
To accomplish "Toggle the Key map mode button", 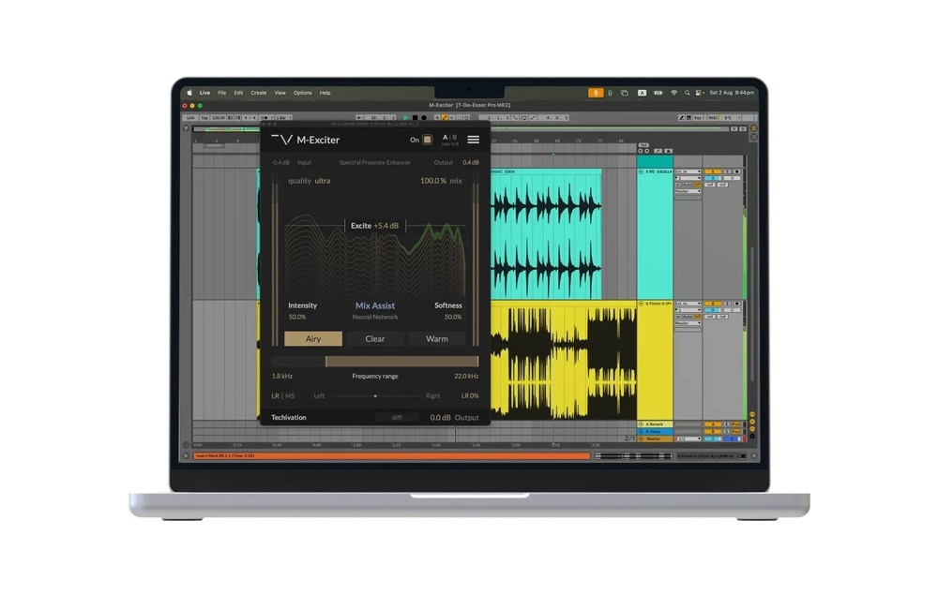I will [698, 118].
